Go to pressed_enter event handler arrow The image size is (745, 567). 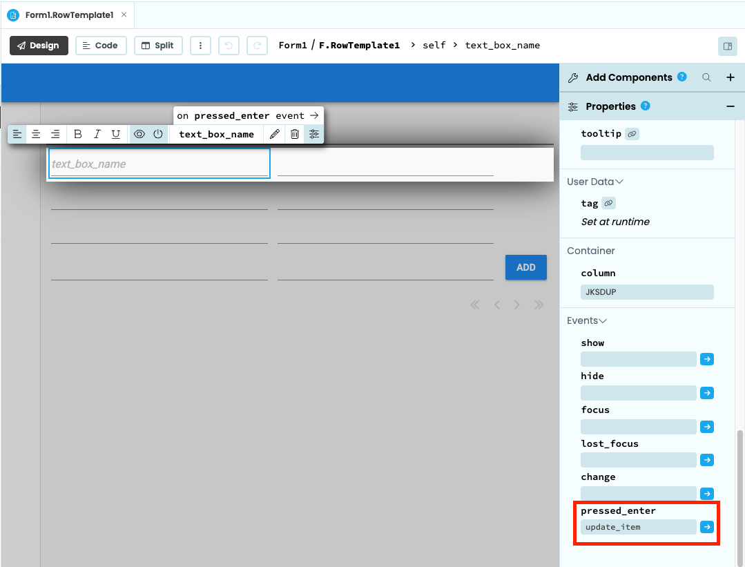coord(314,115)
